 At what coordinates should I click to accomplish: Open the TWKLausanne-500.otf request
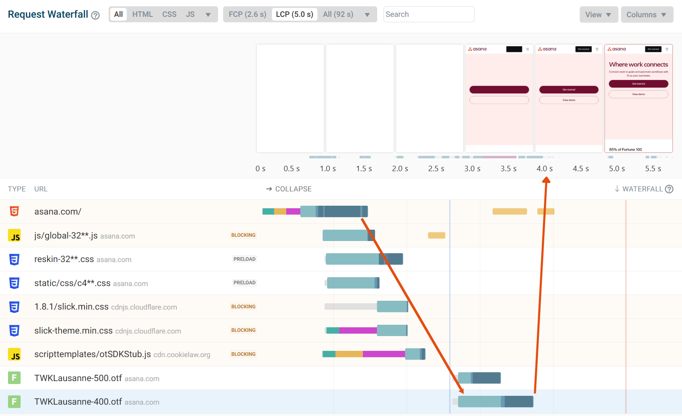[x=341, y=378]
